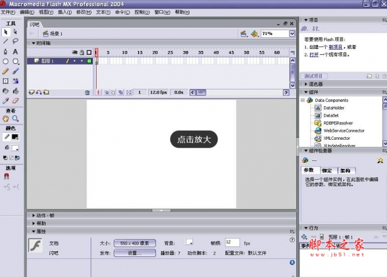
Task: Click the Edit Symbols icon beside the zoom box
Action: click(x=255, y=33)
